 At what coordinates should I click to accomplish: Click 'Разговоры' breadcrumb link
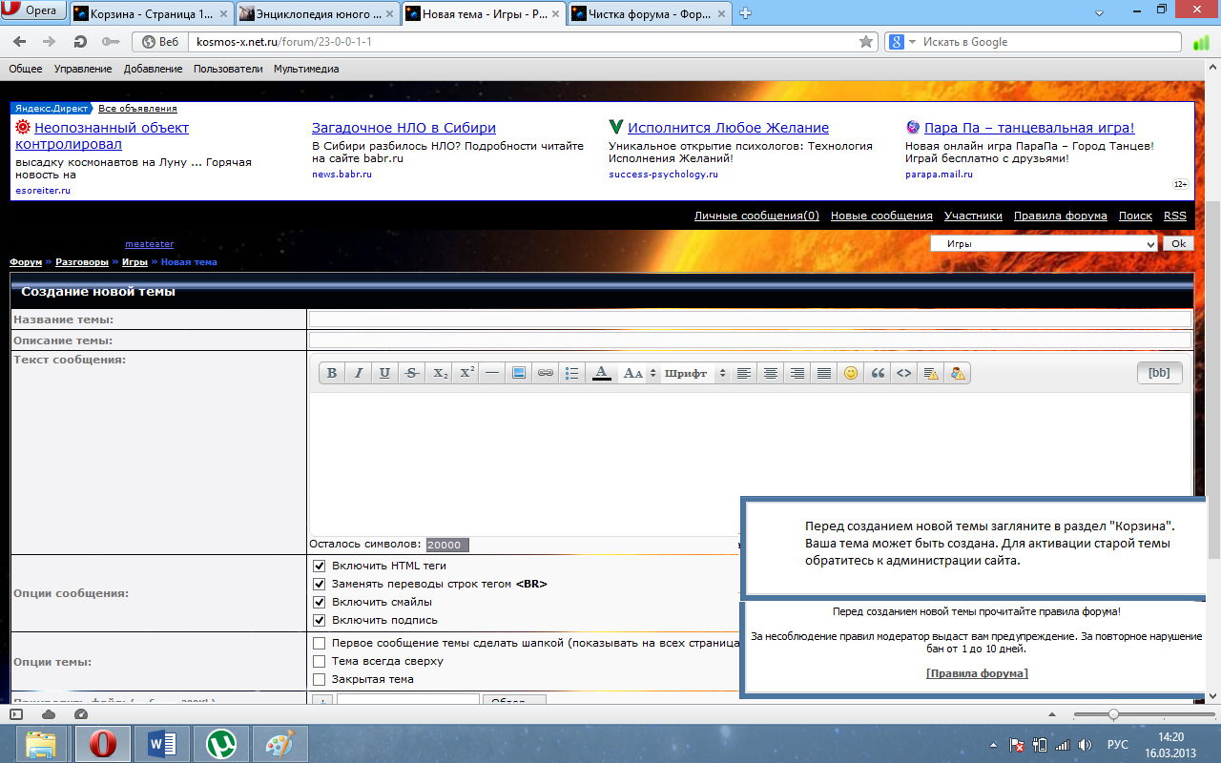point(81,261)
